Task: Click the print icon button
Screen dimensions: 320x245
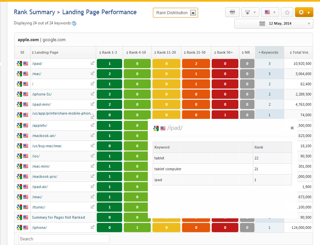Action: pyautogui.click(x=232, y=13)
